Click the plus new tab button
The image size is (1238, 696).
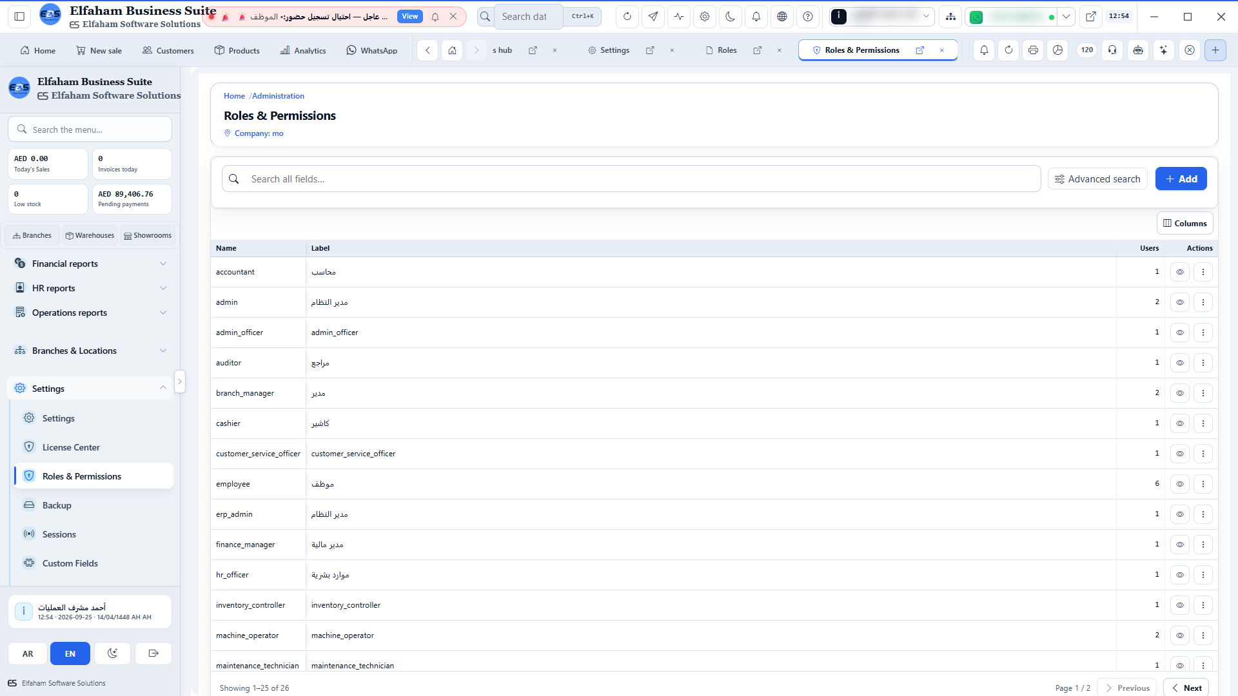pyautogui.click(x=1215, y=50)
